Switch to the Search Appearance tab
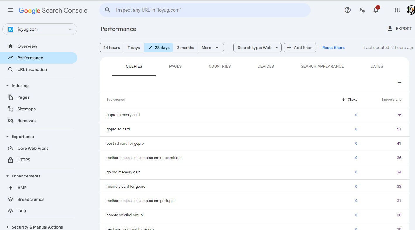 tap(322, 67)
